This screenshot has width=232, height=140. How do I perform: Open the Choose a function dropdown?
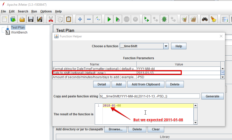tap(166, 46)
